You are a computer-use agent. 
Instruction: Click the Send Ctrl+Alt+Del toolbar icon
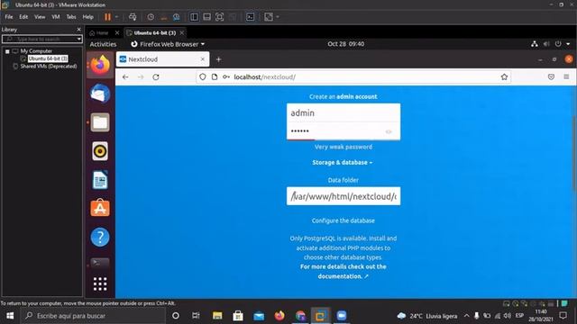point(133,17)
